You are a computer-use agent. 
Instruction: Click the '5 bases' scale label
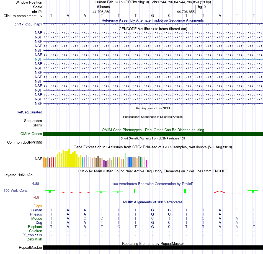103,7
